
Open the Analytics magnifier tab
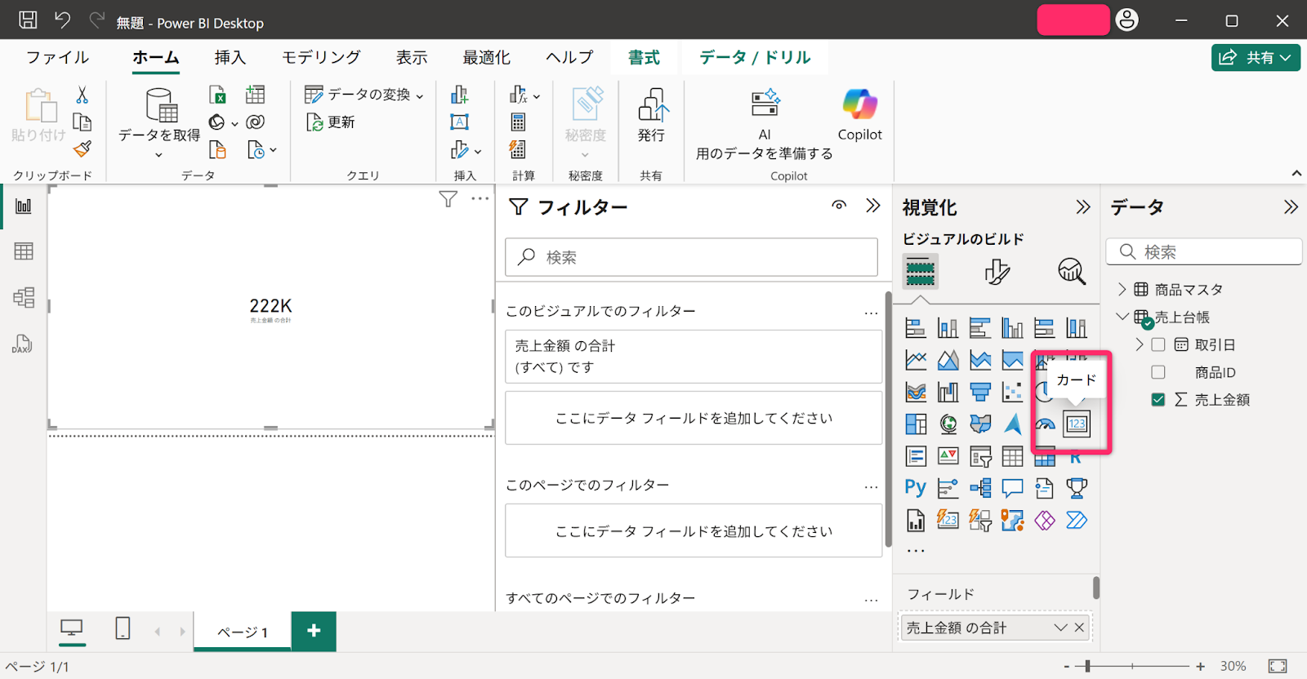point(1071,271)
